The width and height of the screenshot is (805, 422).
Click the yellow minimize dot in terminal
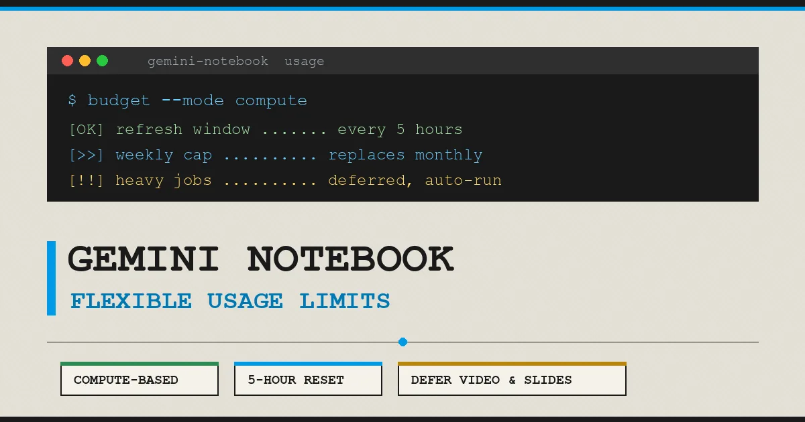[x=85, y=61]
